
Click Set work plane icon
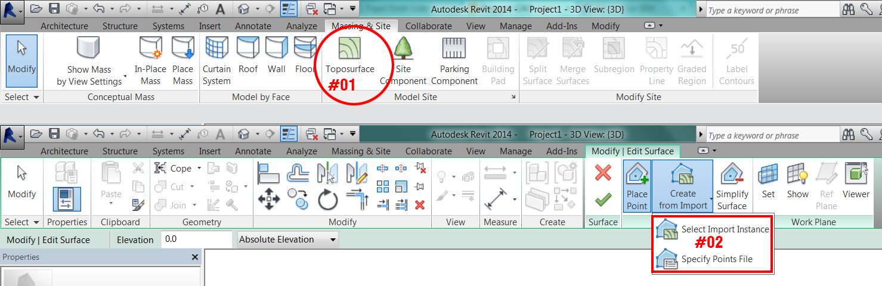(768, 181)
